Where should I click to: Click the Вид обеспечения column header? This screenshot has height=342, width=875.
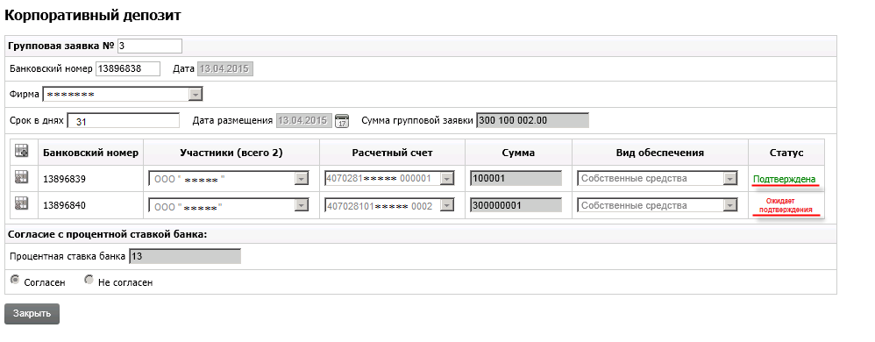[x=660, y=153]
